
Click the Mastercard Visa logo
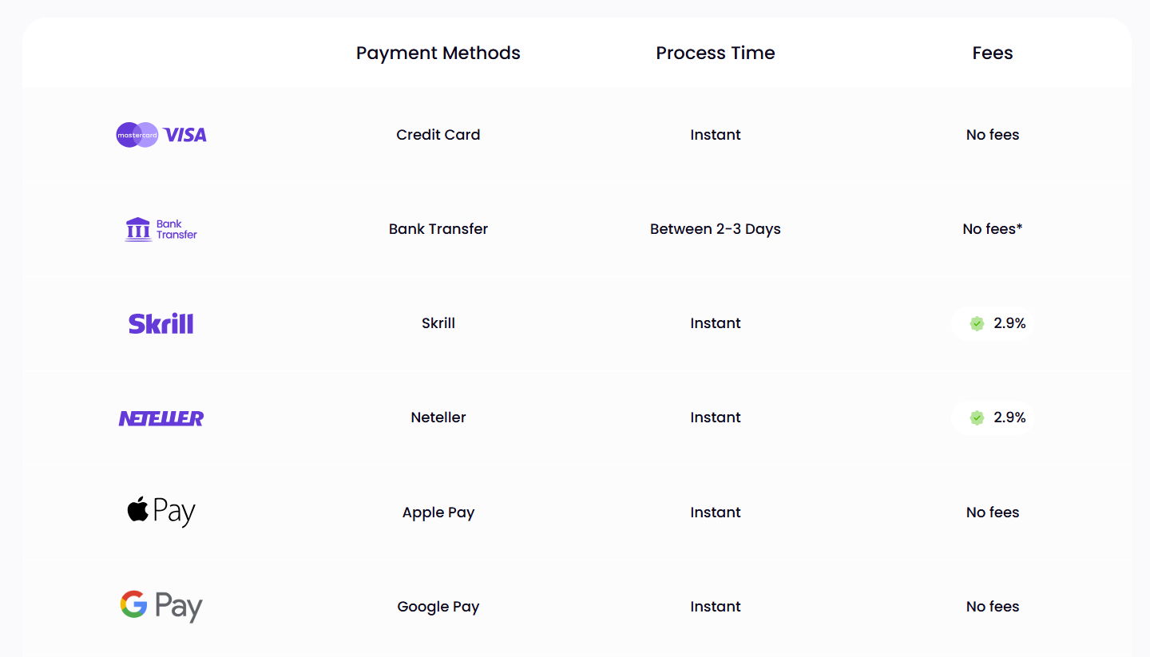pyautogui.click(x=161, y=135)
